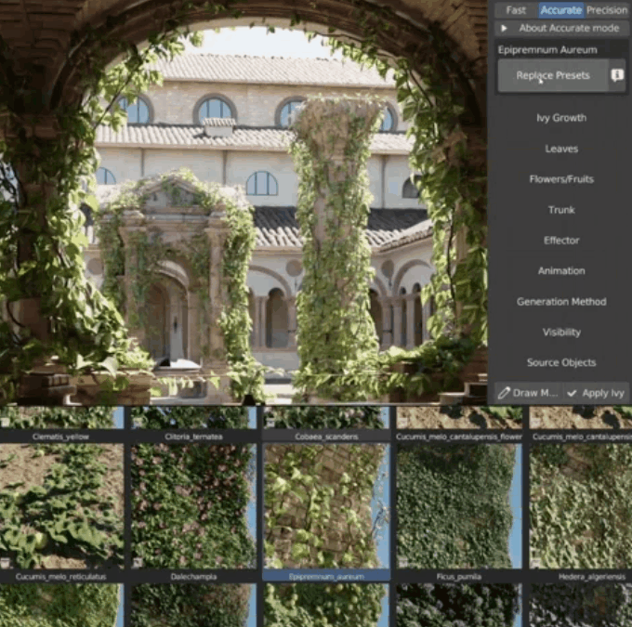Open the Trunk settings
Viewport: 632px width, 627px height.
(561, 210)
